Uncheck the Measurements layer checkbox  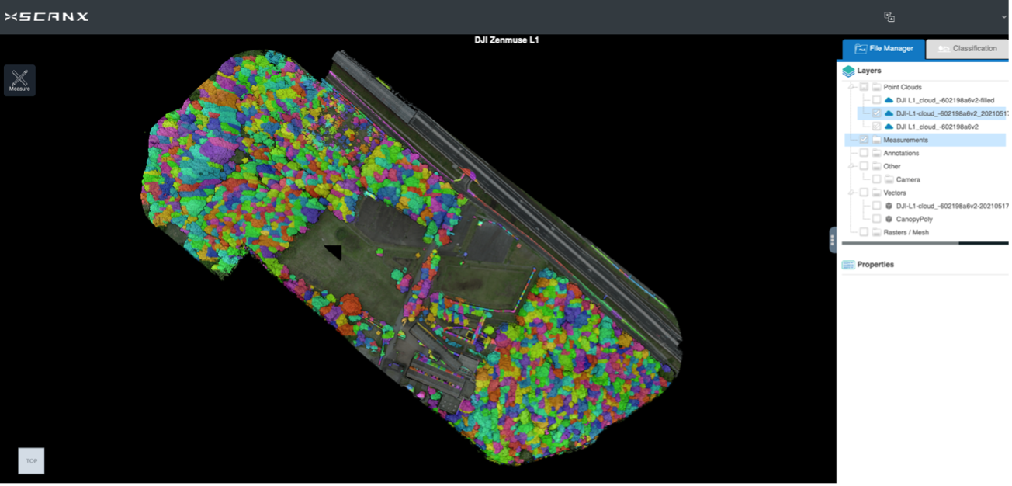pos(864,140)
